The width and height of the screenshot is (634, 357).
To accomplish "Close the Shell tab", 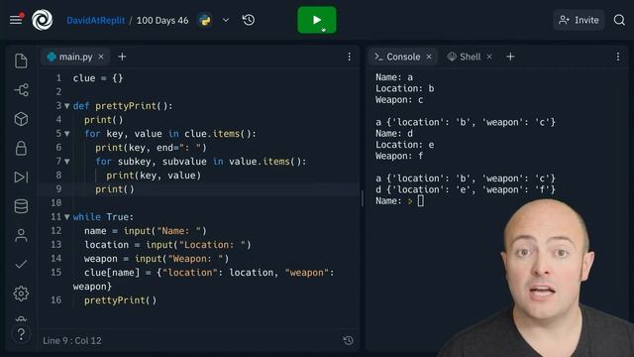I will [489, 57].
